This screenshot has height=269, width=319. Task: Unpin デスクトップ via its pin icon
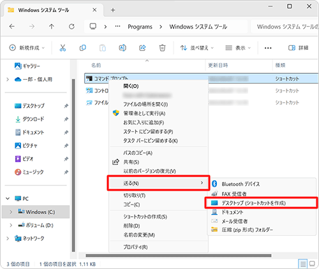pyautogui.click(x=66, y=106)
